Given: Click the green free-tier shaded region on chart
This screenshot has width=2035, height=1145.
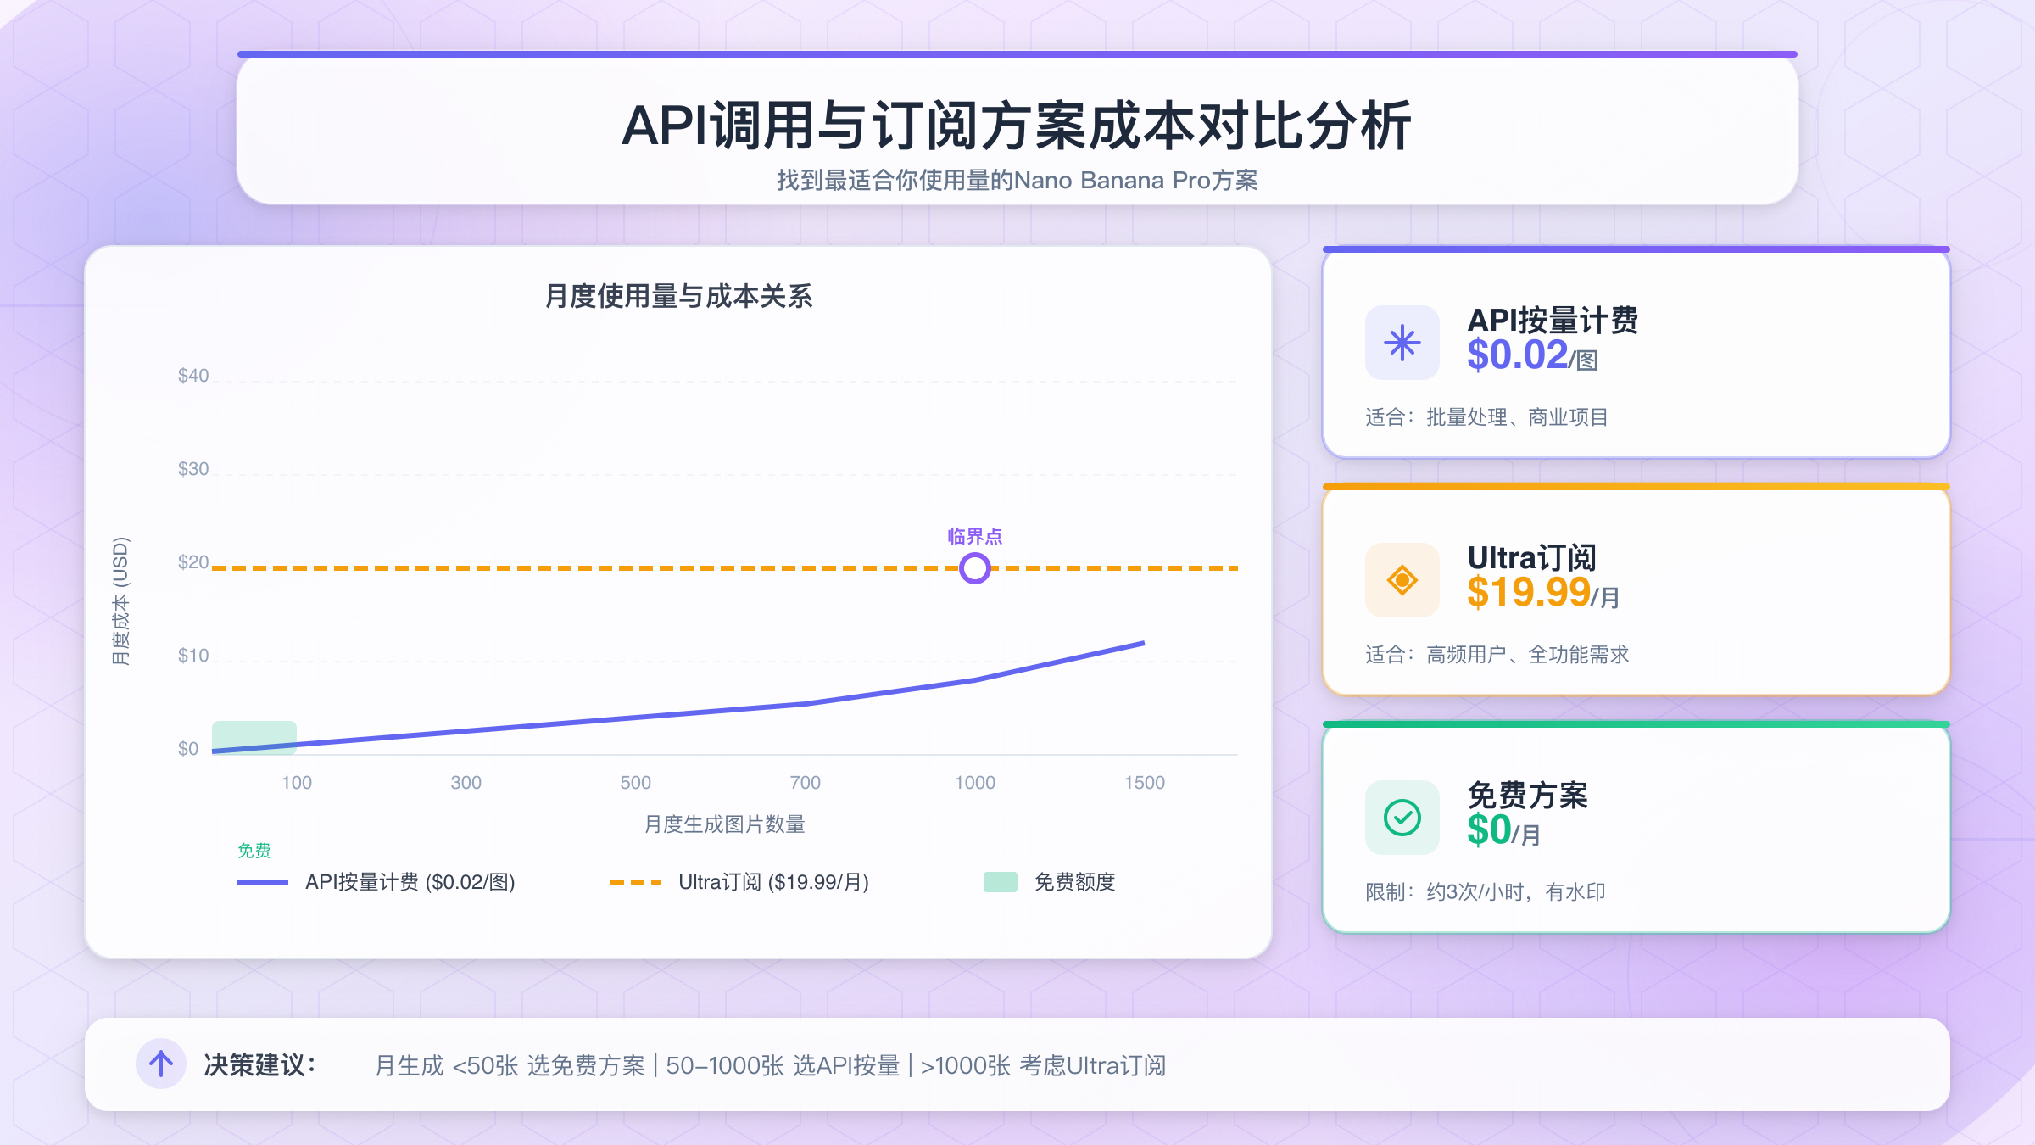Looking at the screenshot, I should pos(254,733).
